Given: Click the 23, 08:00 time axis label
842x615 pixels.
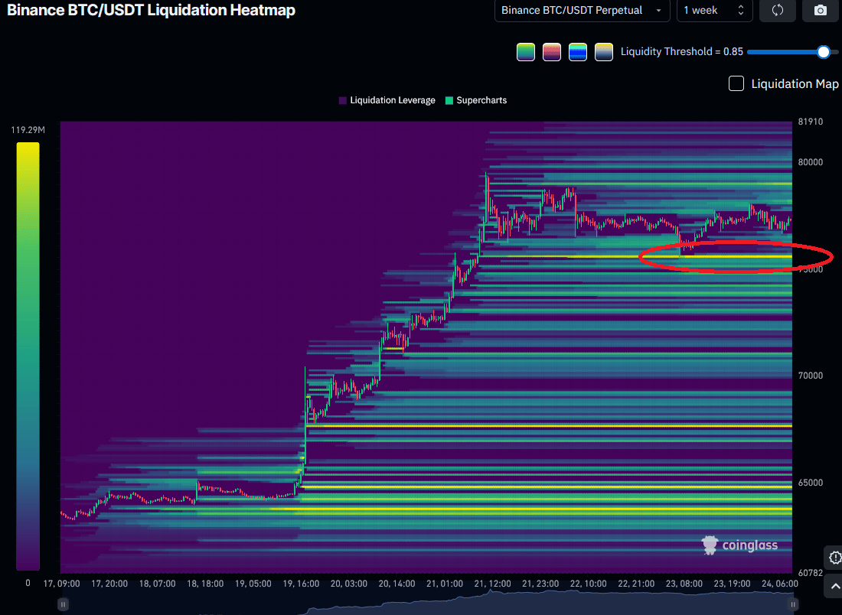Looking at the screenshot, I should (684, 584).
